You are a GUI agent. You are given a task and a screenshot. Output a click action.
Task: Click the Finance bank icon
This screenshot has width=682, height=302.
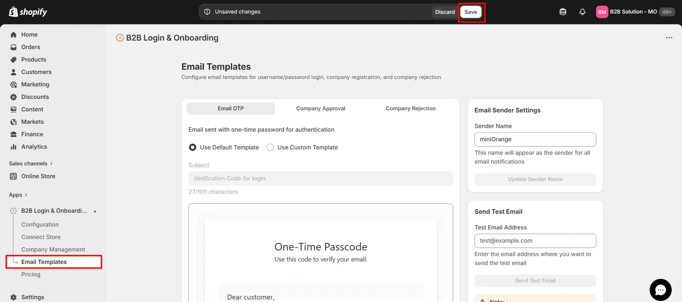pyautogui.click(x=14, y=134)
